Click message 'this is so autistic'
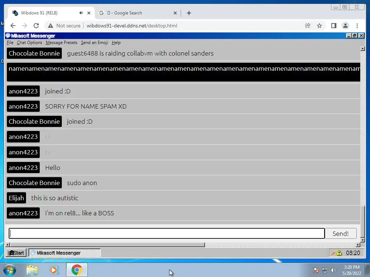370x277 pixels. [x=55, y=198]
